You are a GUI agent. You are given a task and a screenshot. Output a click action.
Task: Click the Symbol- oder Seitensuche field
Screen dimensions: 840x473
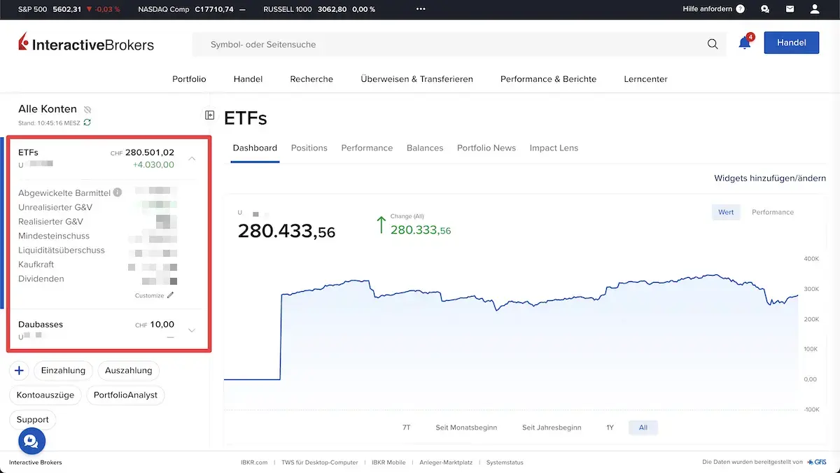pos(459,44)
